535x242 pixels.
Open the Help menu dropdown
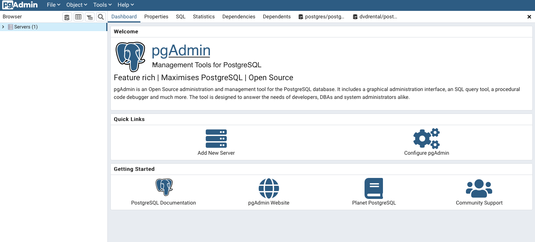tap(126, 5)
